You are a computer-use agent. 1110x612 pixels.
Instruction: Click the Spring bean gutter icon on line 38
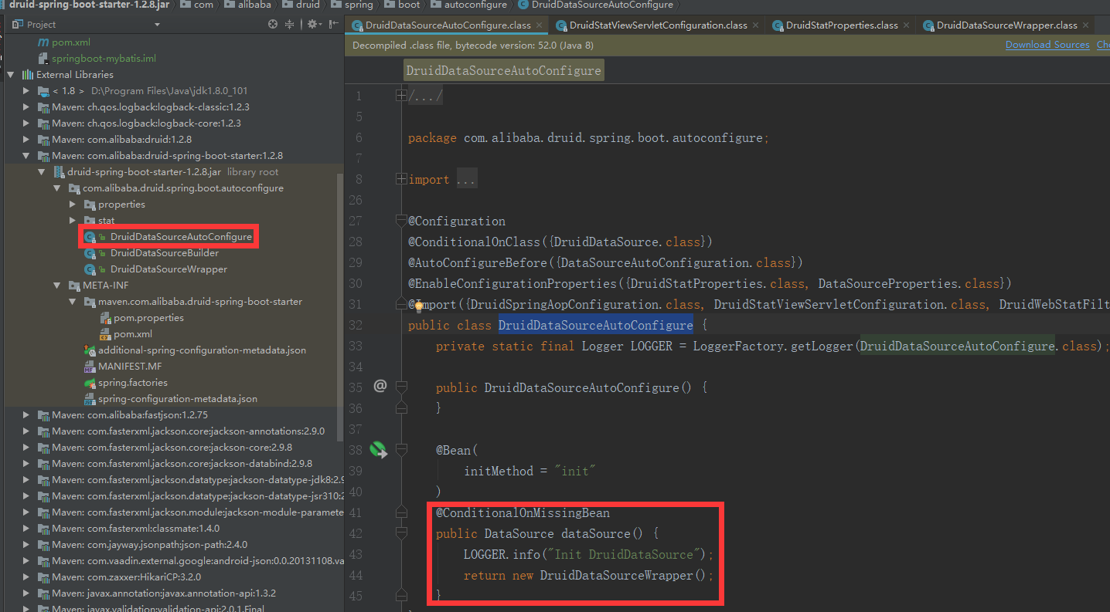point(378,450)
